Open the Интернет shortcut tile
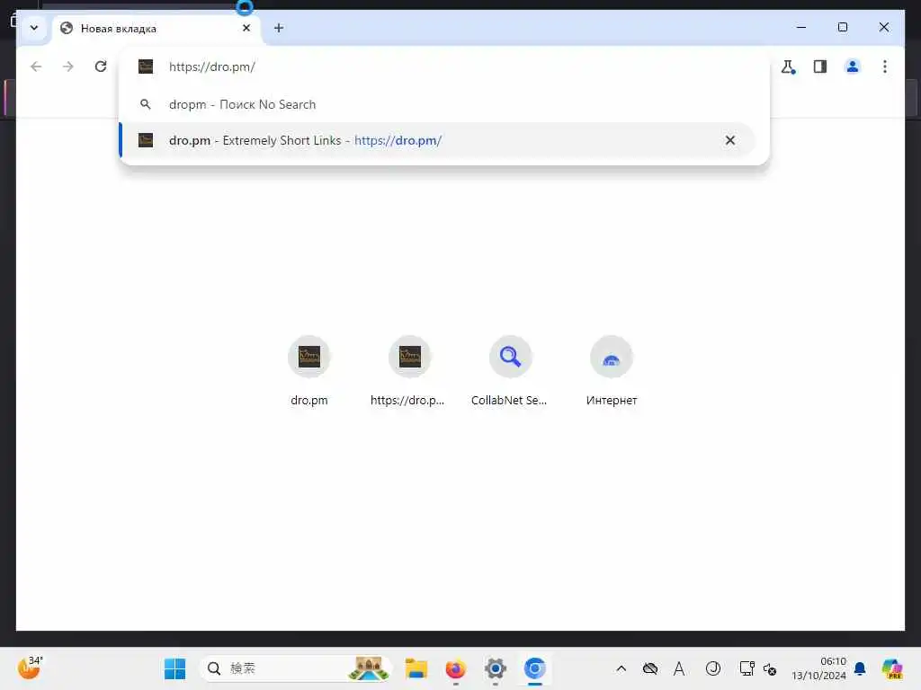 pyautogui.click(x=611, y=371)
